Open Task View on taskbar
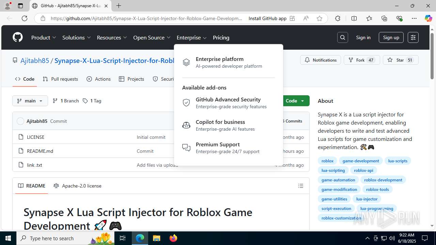436x245 pixels. (123, 238)
